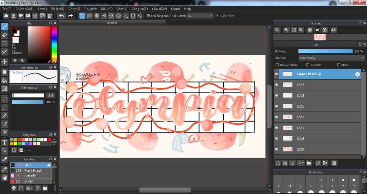This screenshot has width=367, height=194.
Task: Enable parallel lines snap guide
Action: (89, 16)
